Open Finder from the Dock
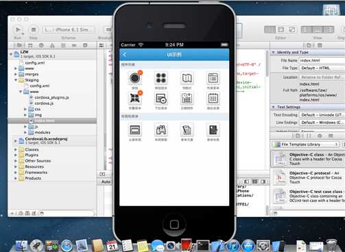This screenshot has width=345, height=252. pos(21,246)
